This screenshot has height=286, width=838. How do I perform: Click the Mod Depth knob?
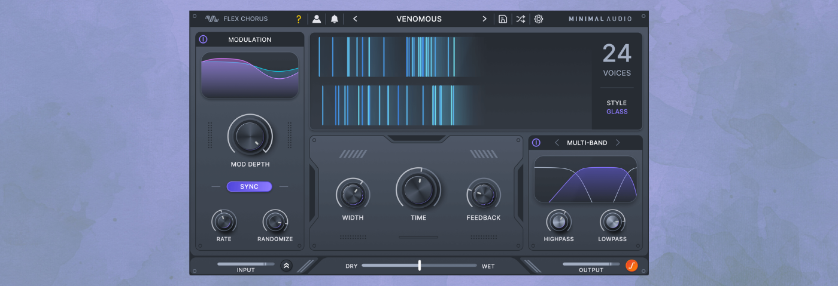coord(250,137)
